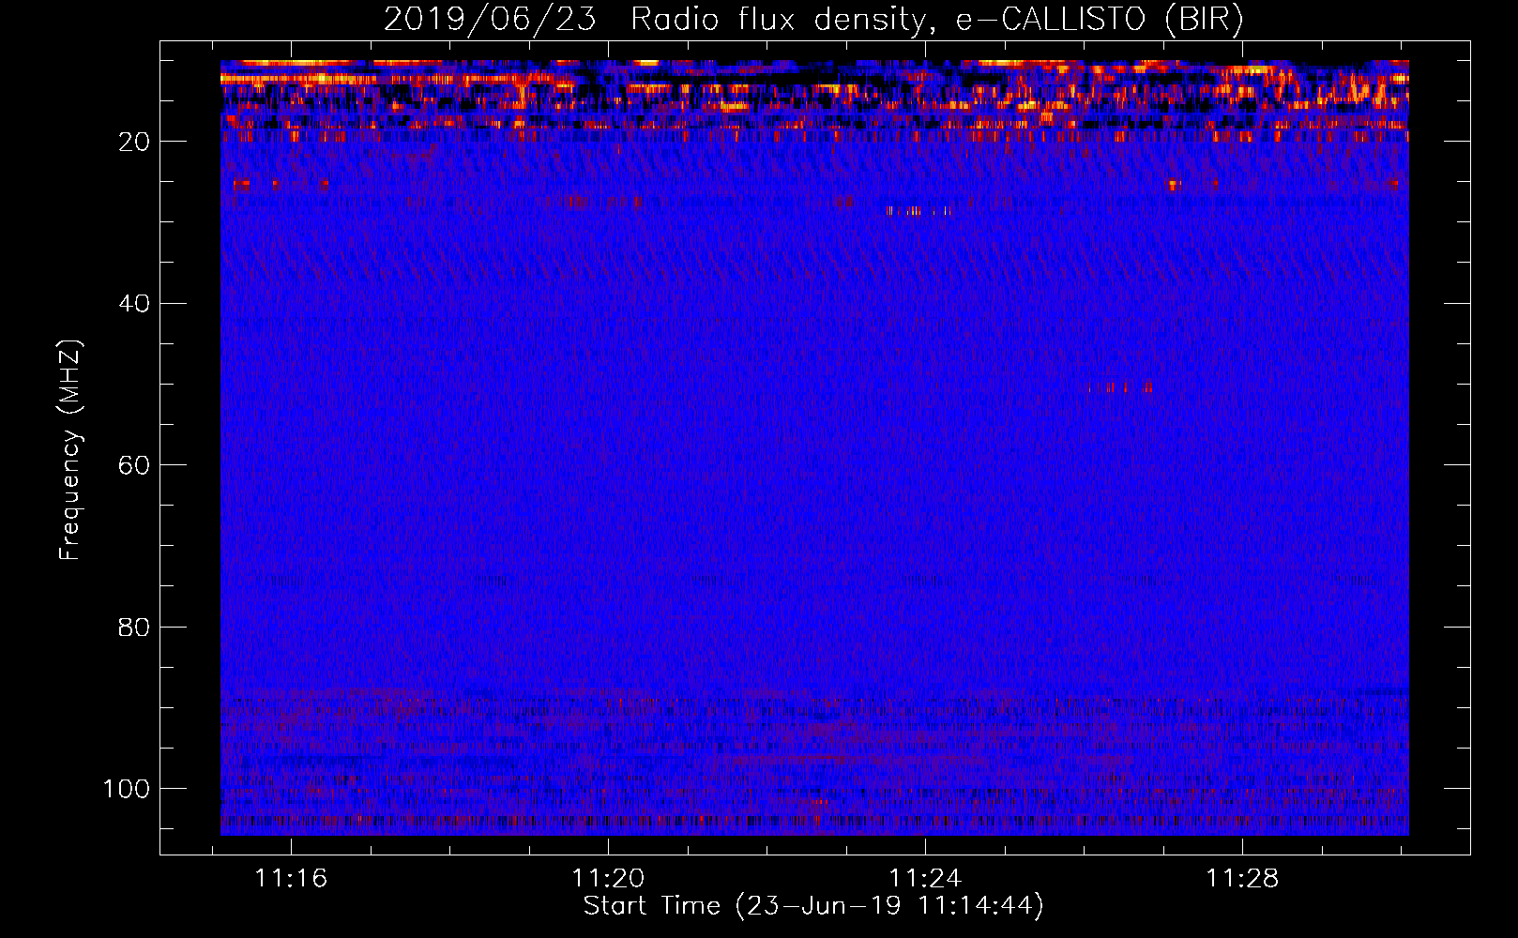
Task: Click the 'Frequency (MHZ)' axis label
Action: point(70,449)
